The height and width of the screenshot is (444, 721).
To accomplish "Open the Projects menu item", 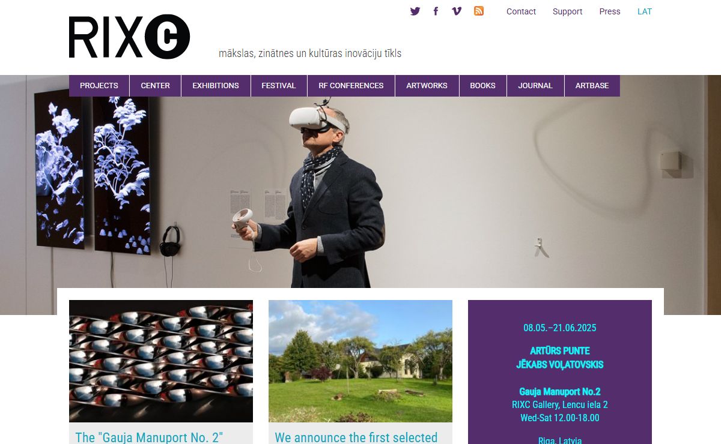I will [99, 86].
